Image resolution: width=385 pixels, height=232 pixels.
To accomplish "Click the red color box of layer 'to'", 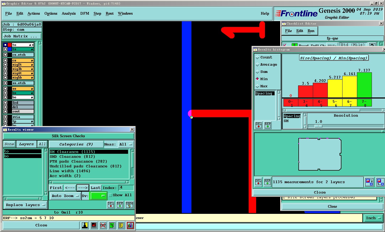I will 10,45.
